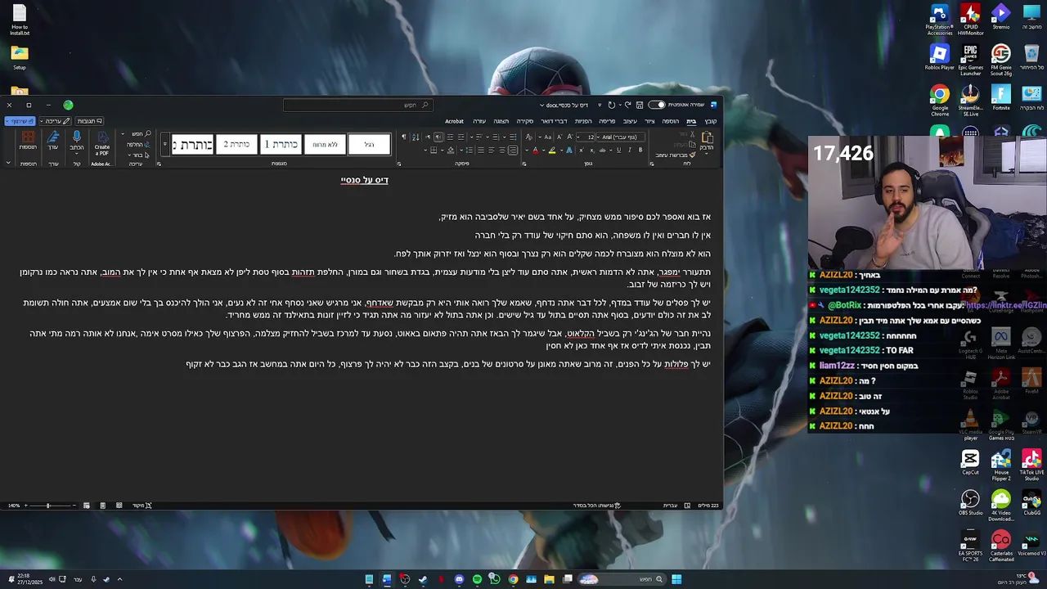Open the Quick Access Toolbar customize dropdown
Viewport: 1047px width, 589px height.
[x=600, y=105]
